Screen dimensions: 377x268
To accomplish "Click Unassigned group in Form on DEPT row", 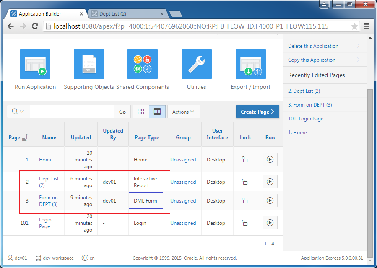I will click(x=183, y=201).
